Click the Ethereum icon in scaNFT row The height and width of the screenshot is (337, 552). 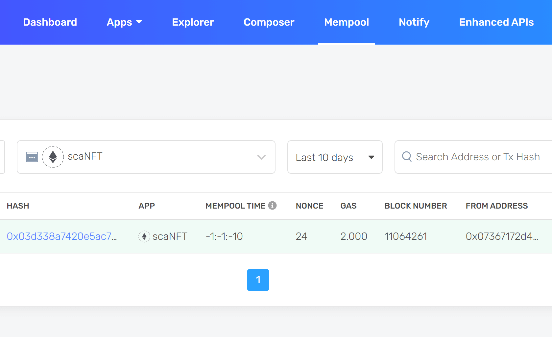pos(144,236)
